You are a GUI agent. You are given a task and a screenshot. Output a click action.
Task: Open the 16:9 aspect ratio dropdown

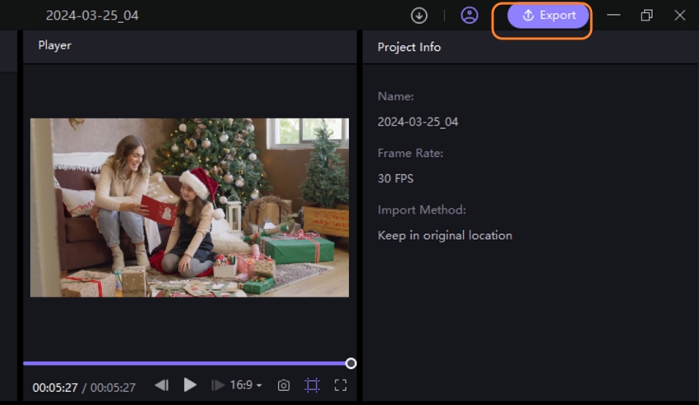coord(246,385)
